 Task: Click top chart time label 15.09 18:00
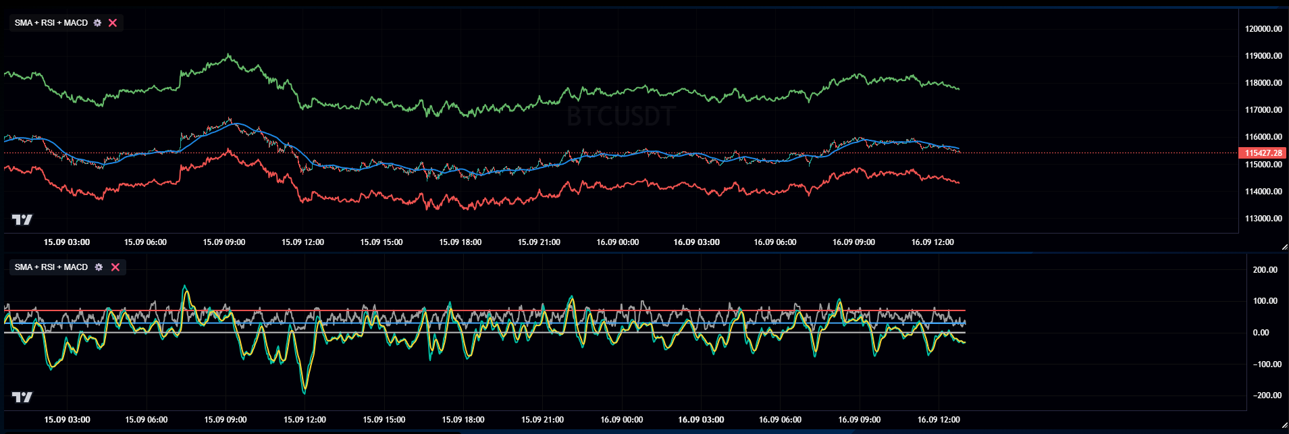(x=461, y=242)
